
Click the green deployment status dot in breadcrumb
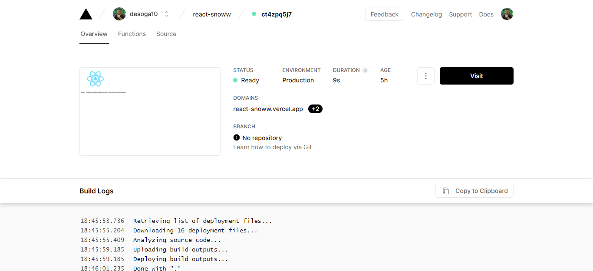point(254,14)
